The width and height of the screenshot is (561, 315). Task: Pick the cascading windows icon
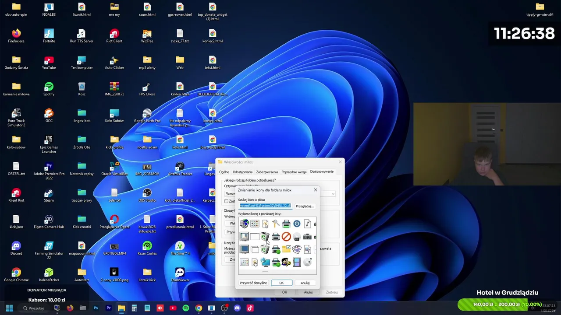pyautogui.click(x=255, y=249)
